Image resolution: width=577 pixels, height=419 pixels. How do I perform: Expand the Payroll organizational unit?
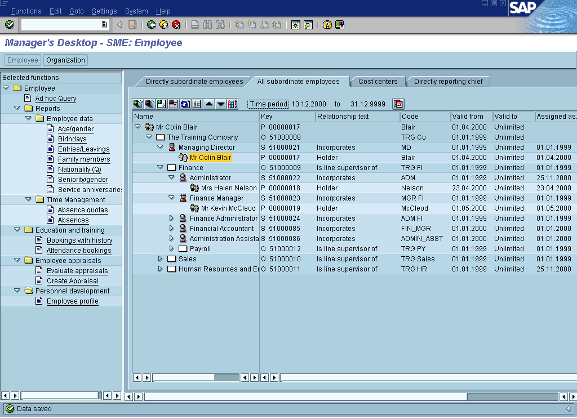[171, 248]
